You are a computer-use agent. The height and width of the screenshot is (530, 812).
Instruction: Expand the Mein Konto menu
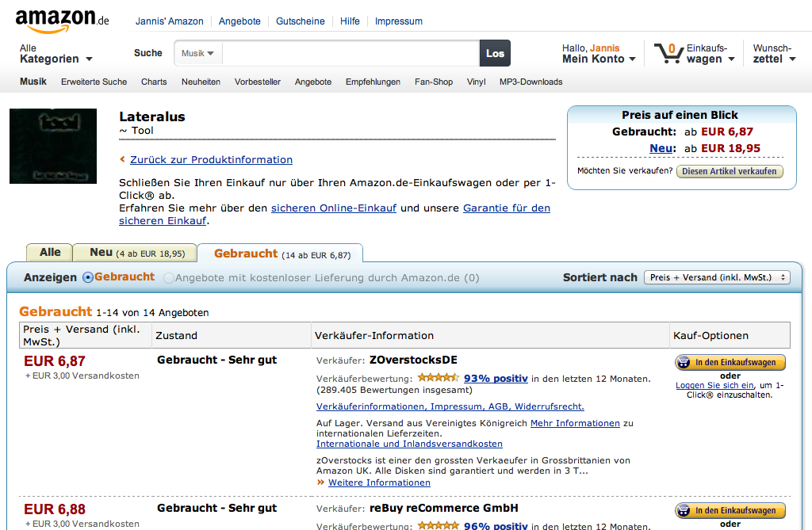click(x=599, y=54)
